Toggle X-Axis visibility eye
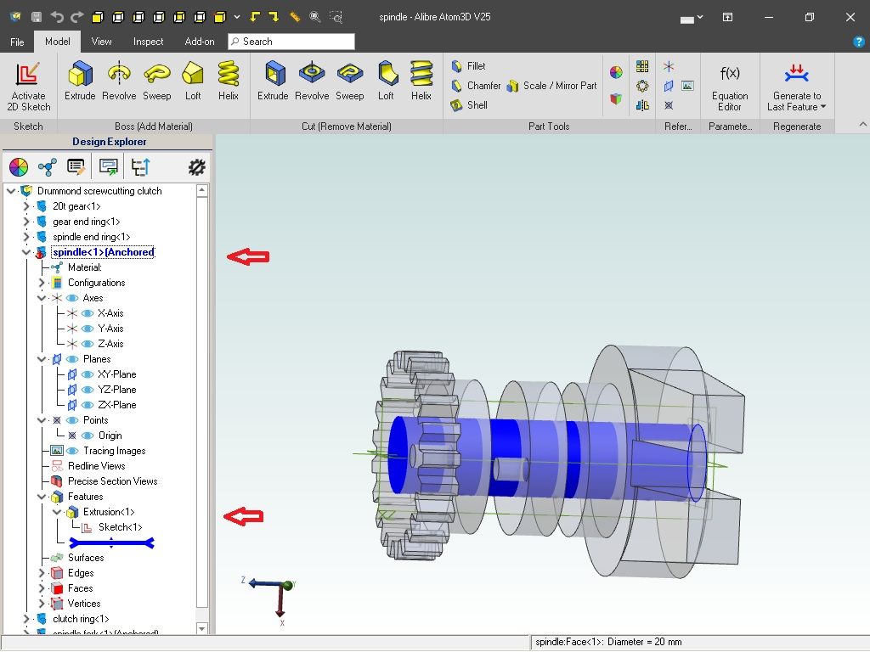The image size is (870, 652). point(88,313)
